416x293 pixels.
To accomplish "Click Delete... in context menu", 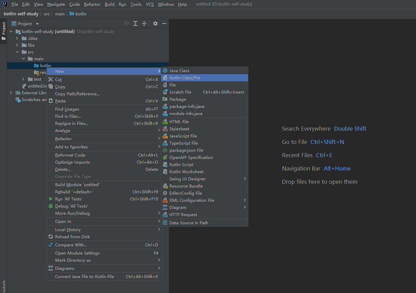I will [104, 169].
